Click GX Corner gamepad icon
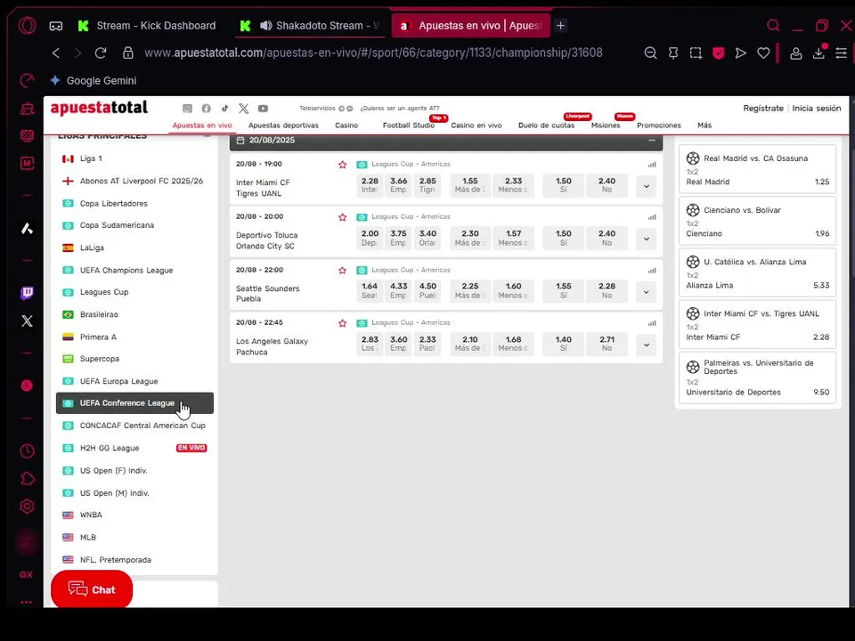Image resolution: width=855 pixels, height=641 pixels. click(55, 26)
